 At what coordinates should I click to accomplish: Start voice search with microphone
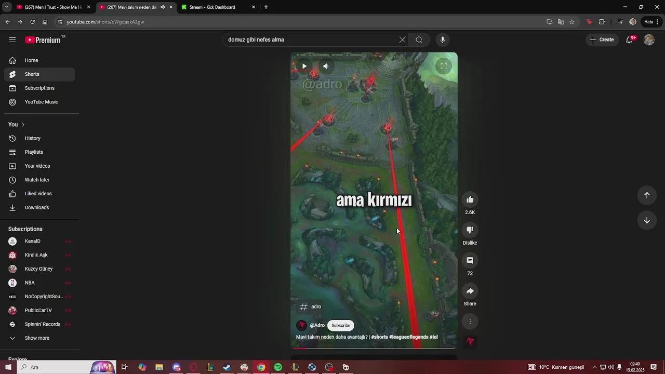point(443,40)
